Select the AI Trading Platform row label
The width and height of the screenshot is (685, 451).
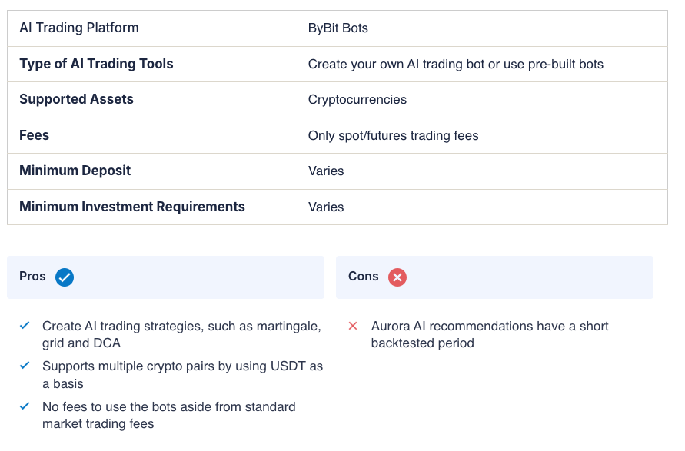(79, 28)
